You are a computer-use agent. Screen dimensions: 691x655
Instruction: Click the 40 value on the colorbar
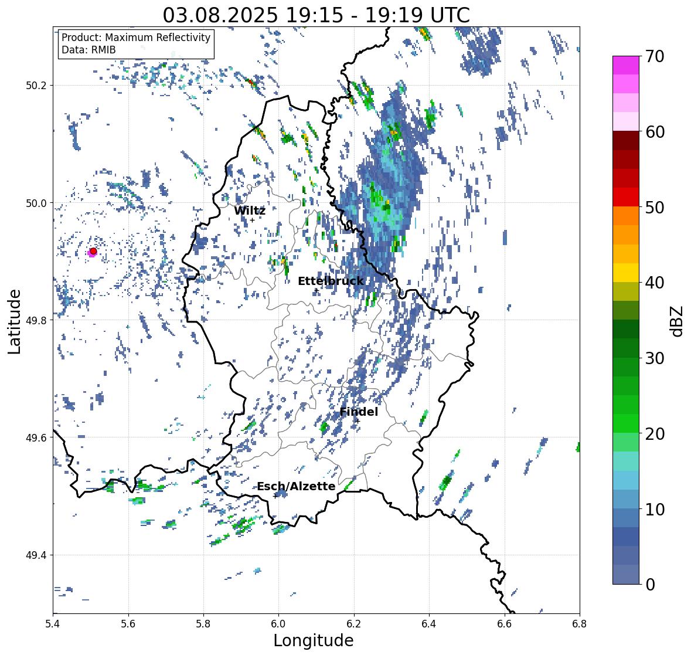654,283
